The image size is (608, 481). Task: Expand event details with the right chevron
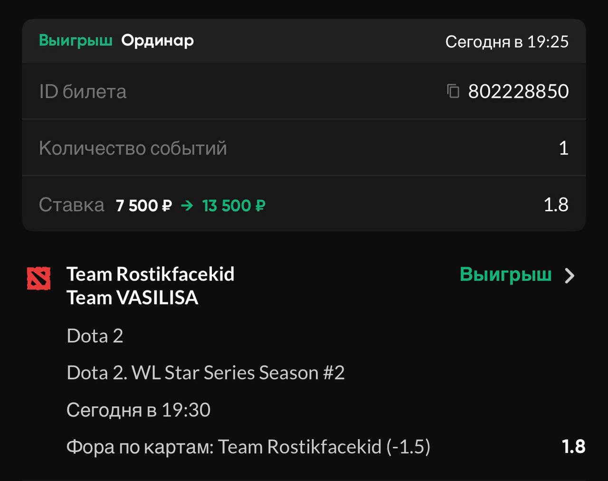(570, 276)
